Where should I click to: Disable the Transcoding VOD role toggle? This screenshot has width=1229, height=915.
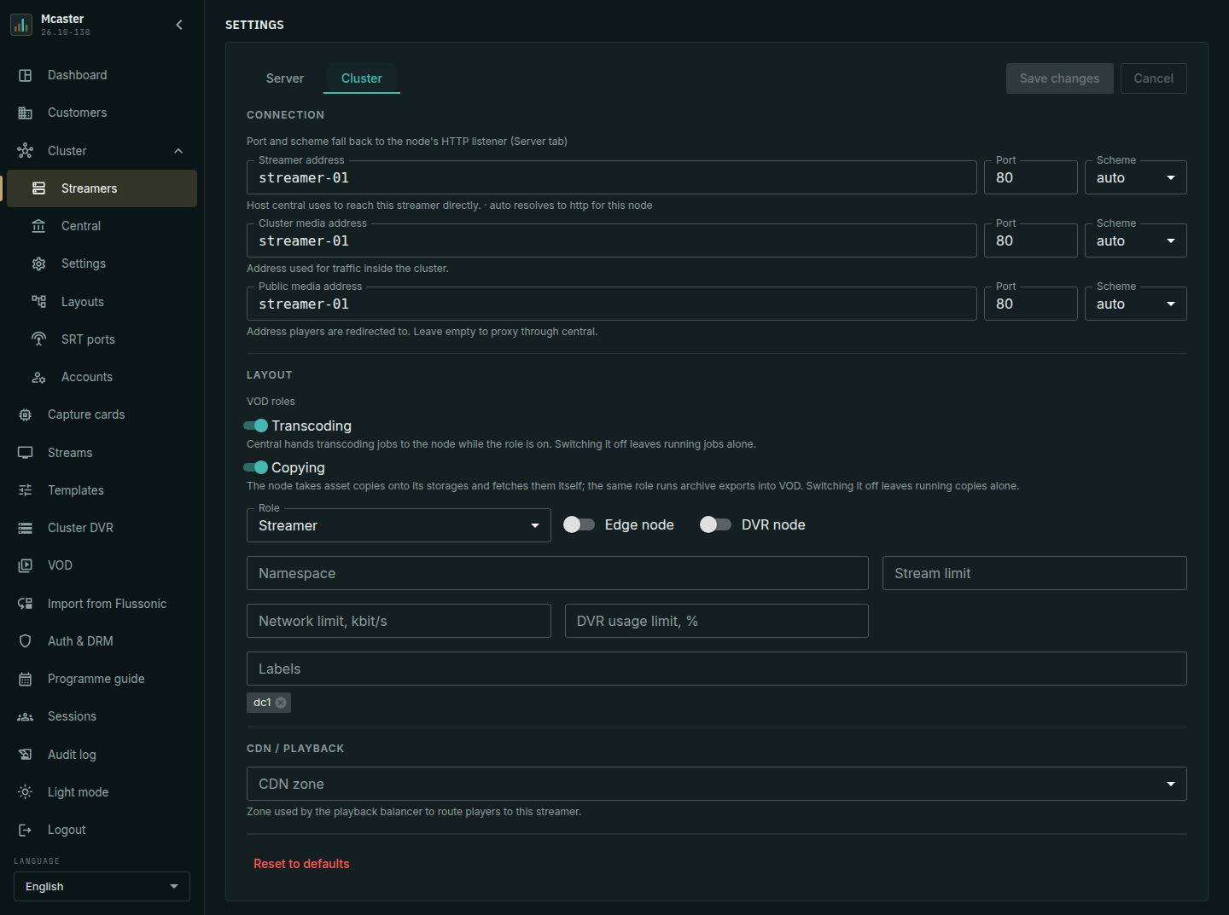(x=255, y=426)
